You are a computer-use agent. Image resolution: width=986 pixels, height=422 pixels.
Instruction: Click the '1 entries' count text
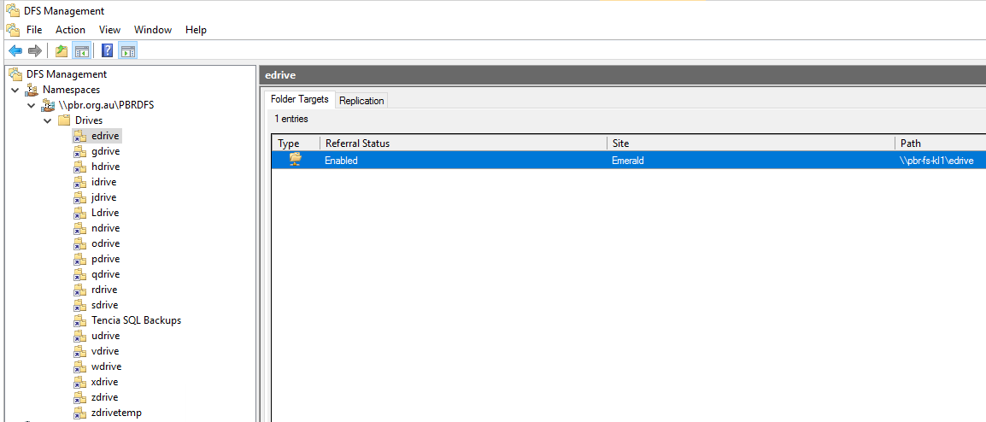(x=291, y=118)
